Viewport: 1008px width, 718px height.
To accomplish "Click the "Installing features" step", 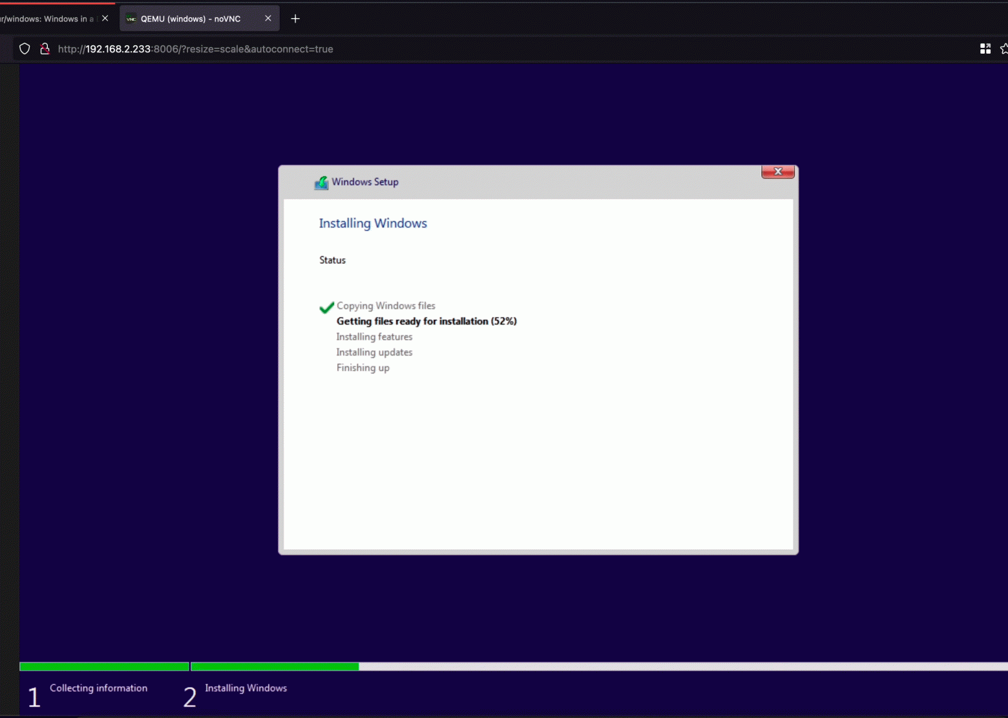I will [374, 337].
